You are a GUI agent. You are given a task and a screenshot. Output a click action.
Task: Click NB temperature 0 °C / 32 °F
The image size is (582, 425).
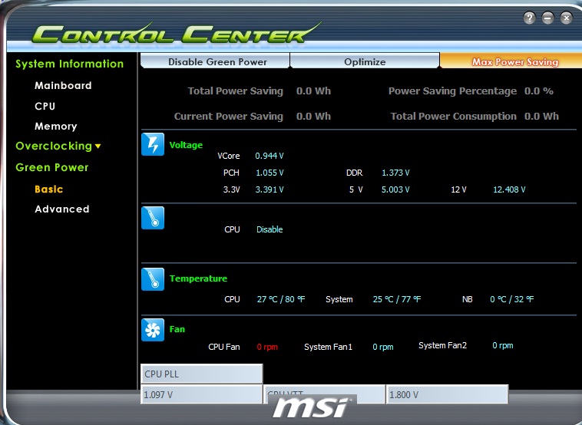[x=512, y=299]
